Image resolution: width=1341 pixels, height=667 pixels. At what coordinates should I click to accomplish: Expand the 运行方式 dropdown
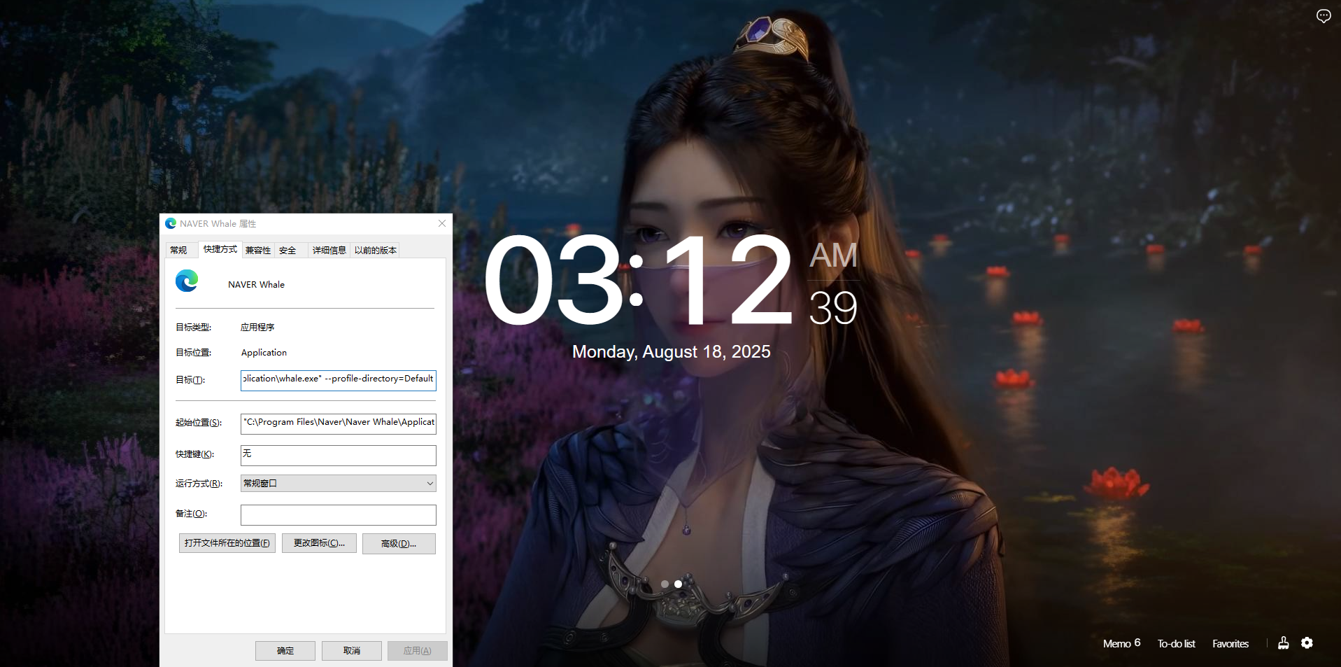(430, 484)
